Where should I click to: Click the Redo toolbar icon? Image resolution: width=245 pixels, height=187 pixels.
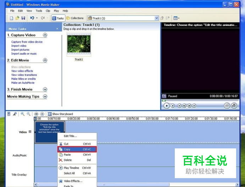[x=43, y=18]
